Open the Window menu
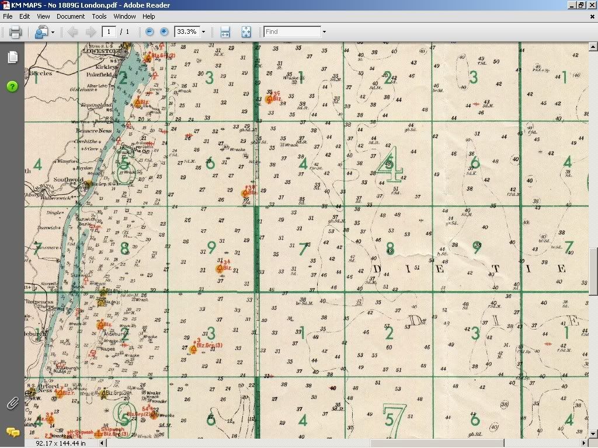This screenshot has width=598, height=448. click(x=125, y=16)
